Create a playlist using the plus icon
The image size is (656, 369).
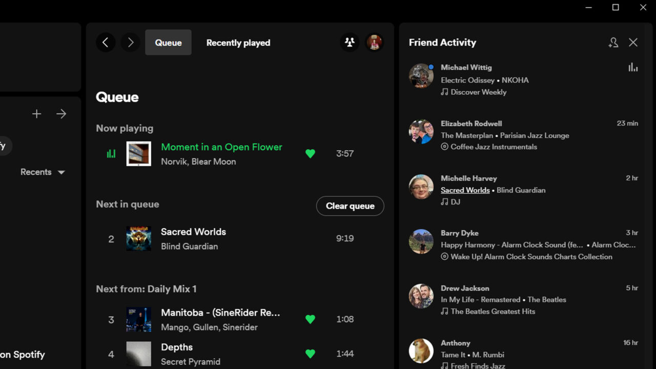pyautogui.click(x=36, y=114)
